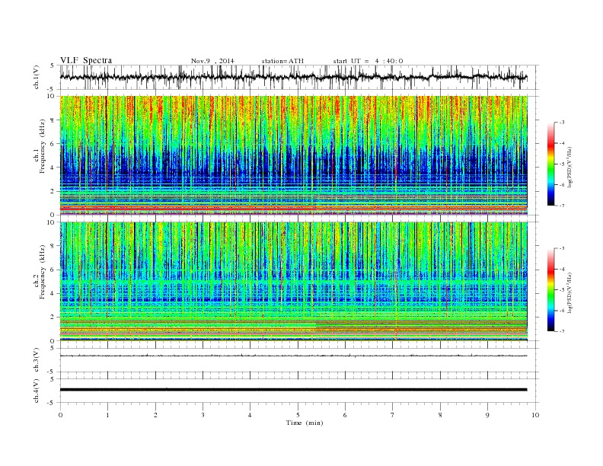This screenshot has width=603, height=466.
Task: Click the ch.1 spectrogram plot area
Action: click(294, 155)
